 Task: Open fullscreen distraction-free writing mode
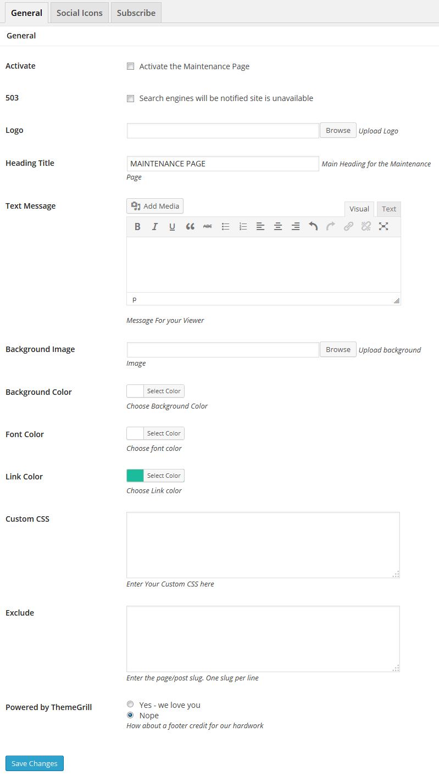point(384,226)
